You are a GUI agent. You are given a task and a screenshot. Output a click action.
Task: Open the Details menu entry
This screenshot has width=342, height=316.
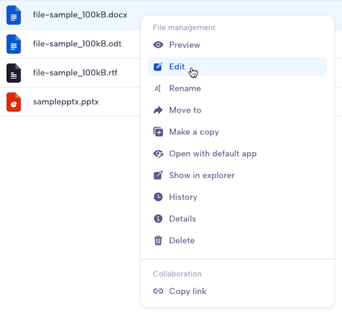(237, 218)
